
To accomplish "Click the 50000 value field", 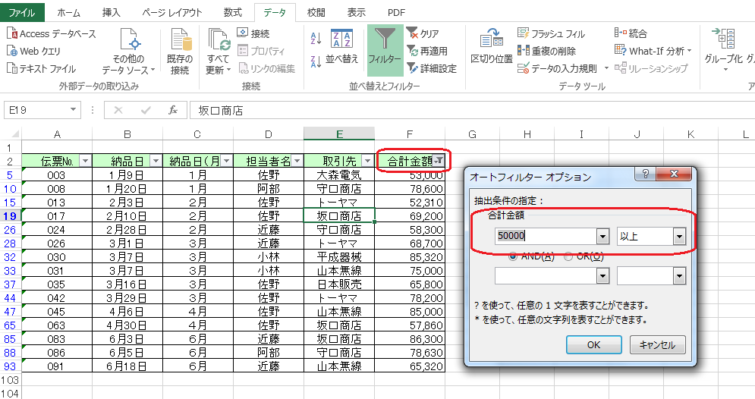I will [x=546, y=236].
